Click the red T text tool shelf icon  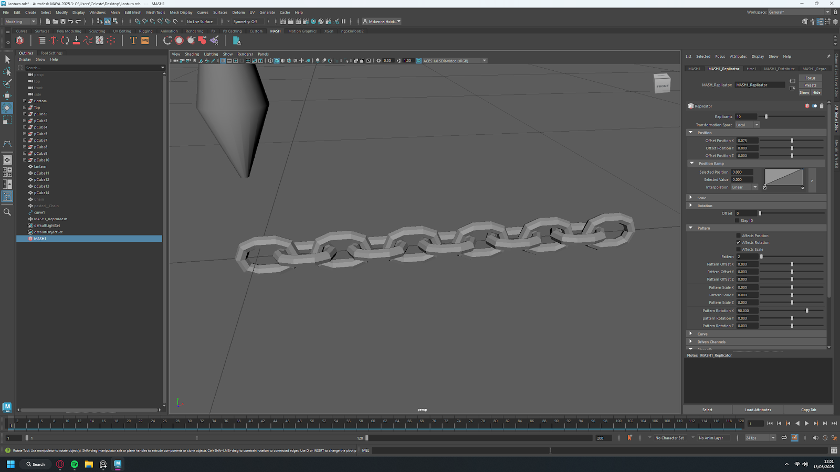53,40
